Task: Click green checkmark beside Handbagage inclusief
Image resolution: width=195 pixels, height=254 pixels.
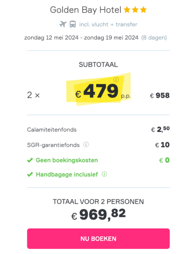Action: pyautogui.click(x=30, y=174)
